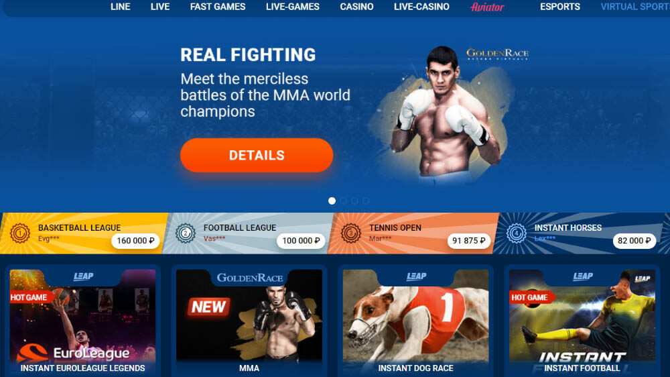The width and height of the screenshot is (670, 377).
Task: Switch to the second carousel slide dot
Action: (344, 201)
